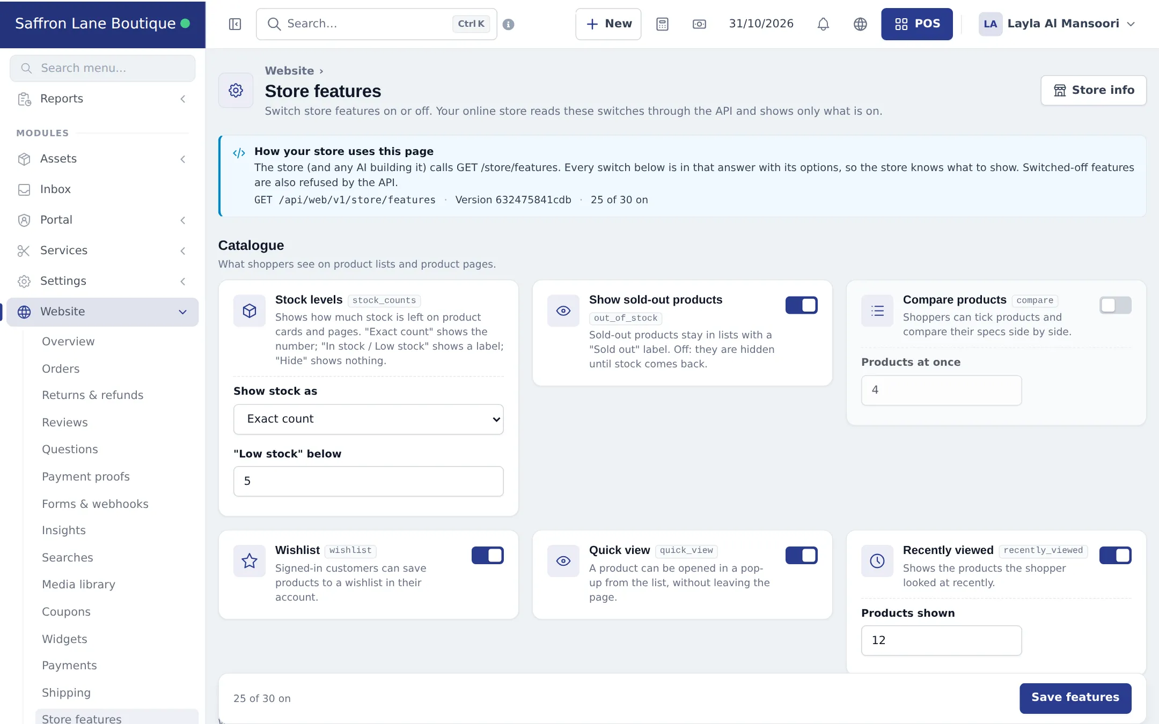
Task: Launch the POS button
Action: [x=916, y=24]
